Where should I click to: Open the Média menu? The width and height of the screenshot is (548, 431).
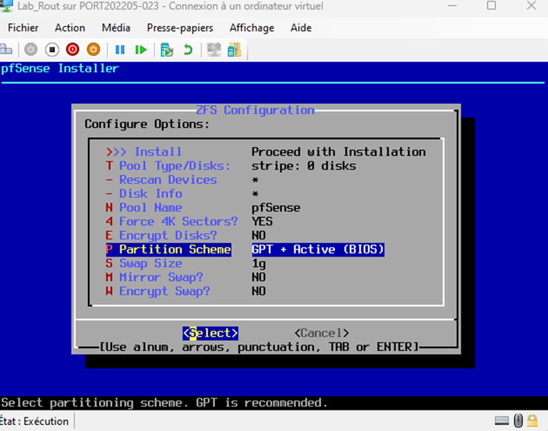click(116, 28)
